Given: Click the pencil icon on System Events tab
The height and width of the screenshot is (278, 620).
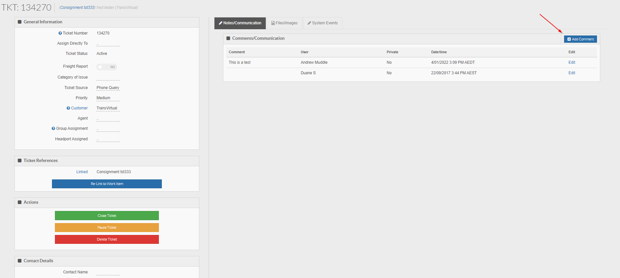Looking at the screenshot, I should click(x=309, y=23).
